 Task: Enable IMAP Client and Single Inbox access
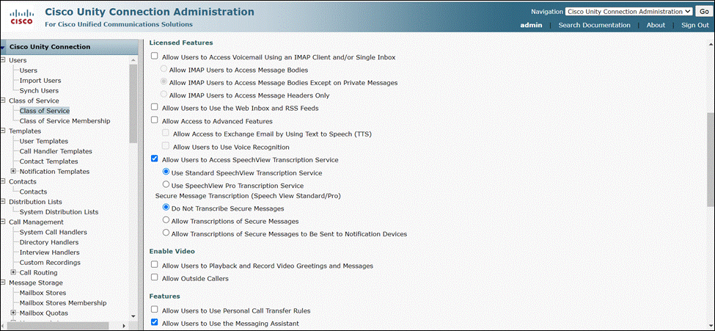tap(154, 57)
